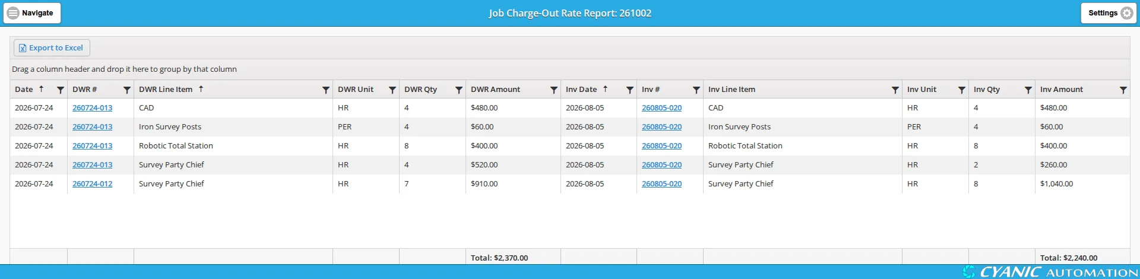Export the report to Excel
The width and height of the screenshot is (1140, 279).
click(52, 48)
